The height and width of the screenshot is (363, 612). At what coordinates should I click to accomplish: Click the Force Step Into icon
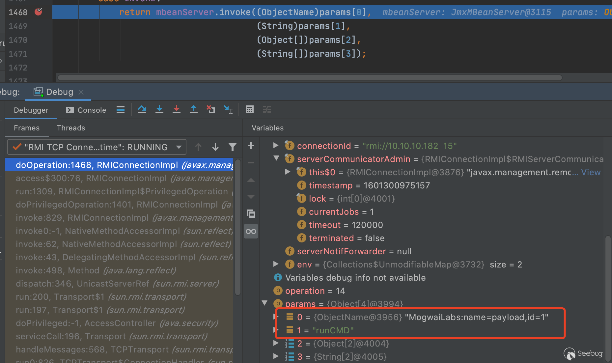pyautogui.click(x=177, y=110)
